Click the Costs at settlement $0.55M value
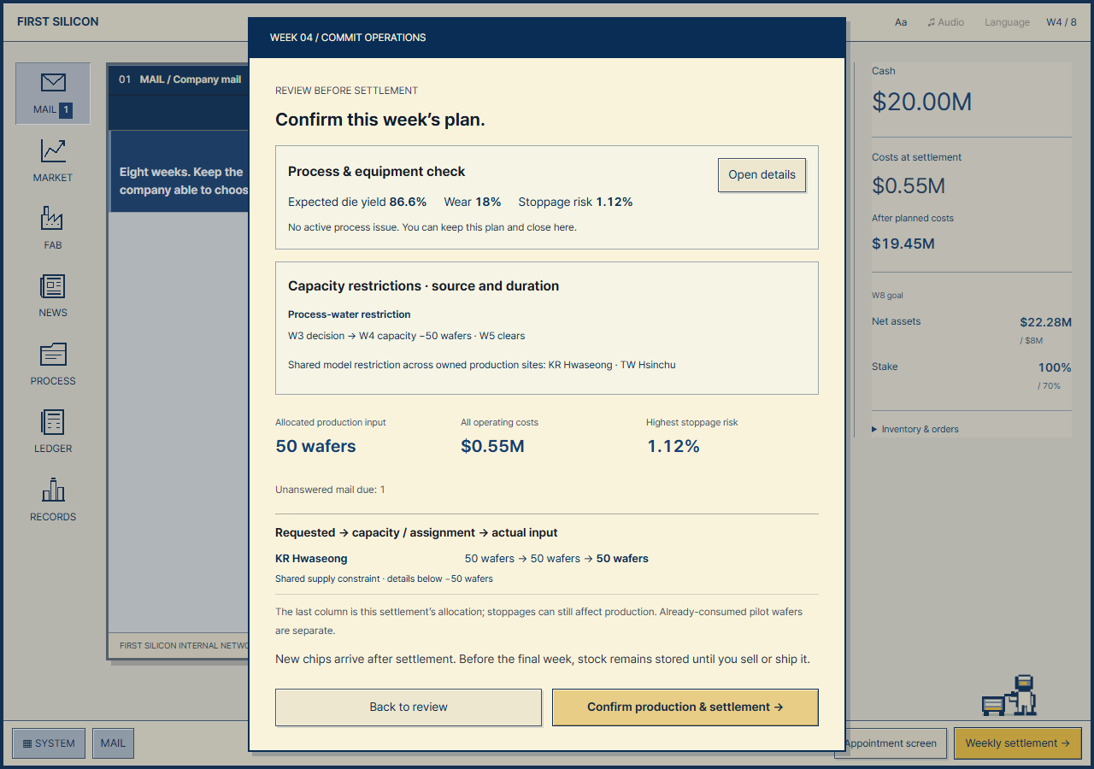The image size is (1094, 769). coord(909,185)
